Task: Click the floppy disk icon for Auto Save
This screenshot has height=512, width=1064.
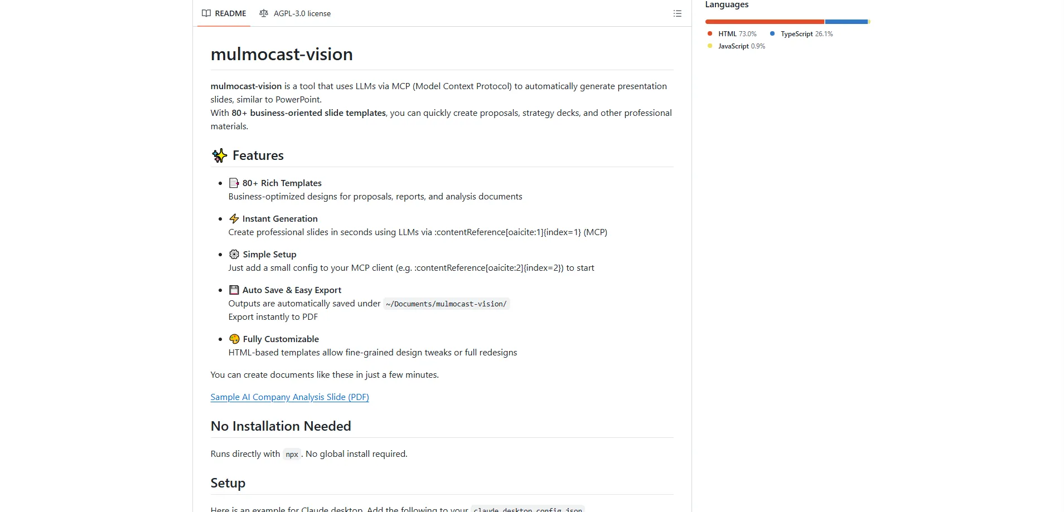Action: click(x=234, y=290)
